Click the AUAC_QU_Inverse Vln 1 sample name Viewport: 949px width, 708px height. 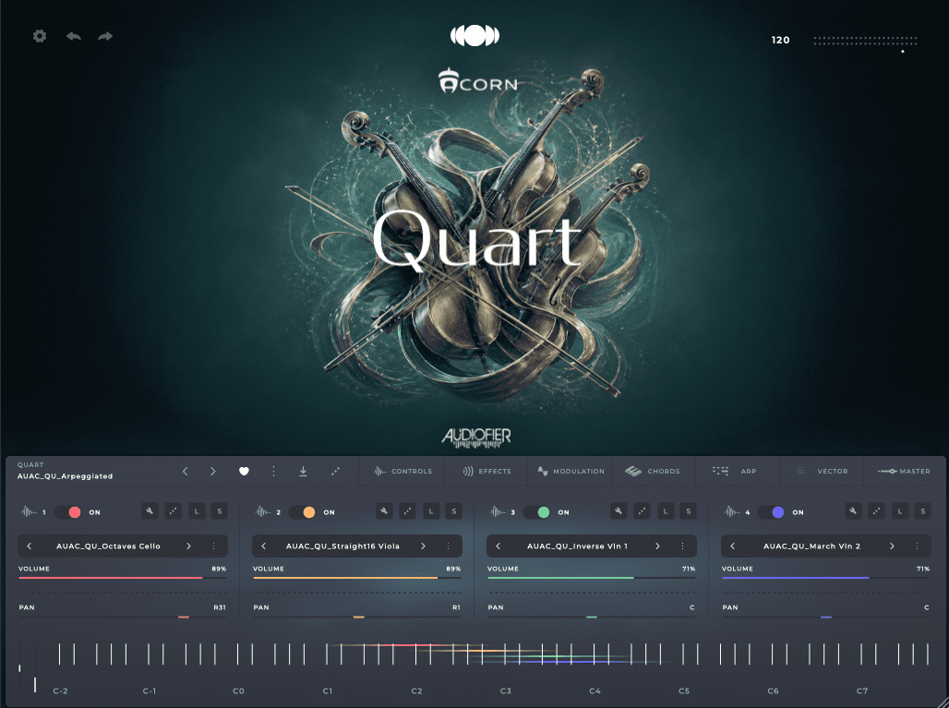pos(577,546)
